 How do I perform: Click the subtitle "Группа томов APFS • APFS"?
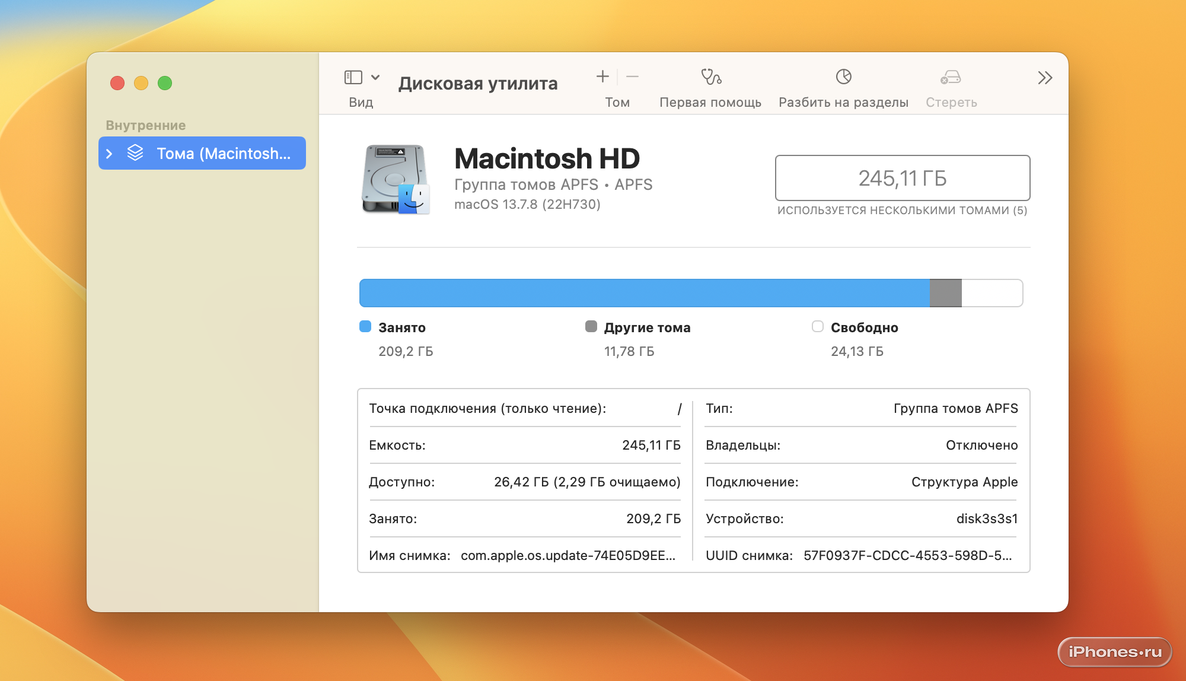[553, 184]
